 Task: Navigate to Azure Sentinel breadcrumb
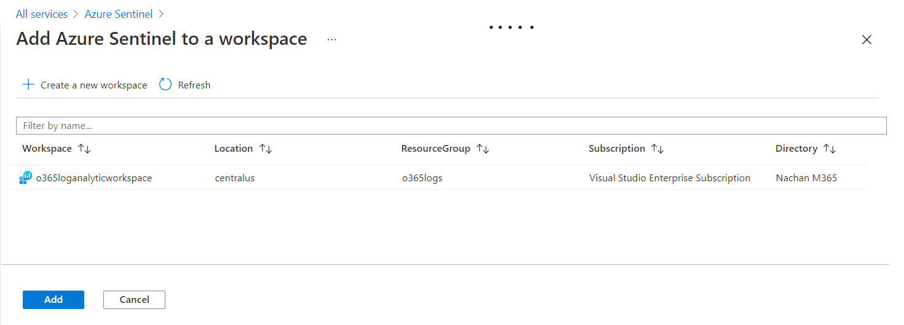pos(119,14)
